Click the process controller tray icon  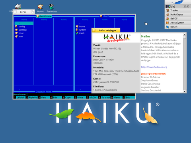[167, 6]
